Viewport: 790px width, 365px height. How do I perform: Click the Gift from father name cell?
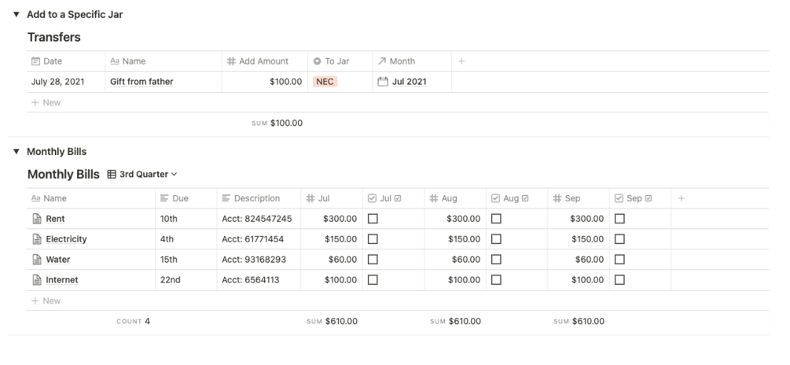(141, 81)
